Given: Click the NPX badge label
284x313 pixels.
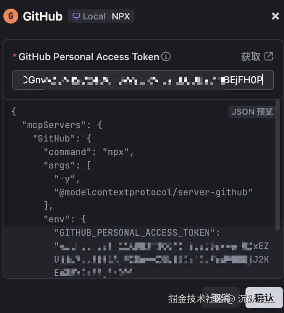Looking at the screenshot, I should [121, 16].
